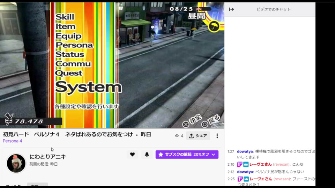335x188 pixels.
Task: Jump to chat timestamp 1:27
Action: click(231, 151)
